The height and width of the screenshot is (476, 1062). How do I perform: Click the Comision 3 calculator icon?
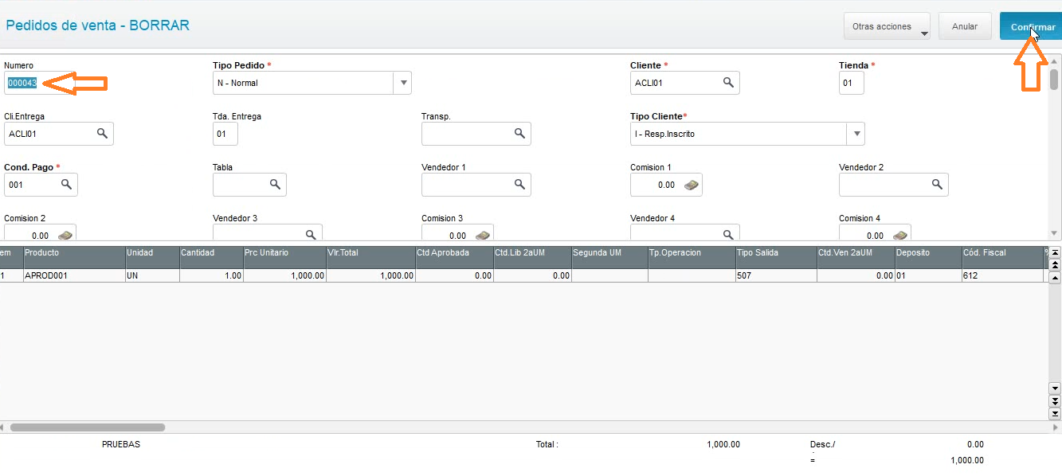click(483, 235)
